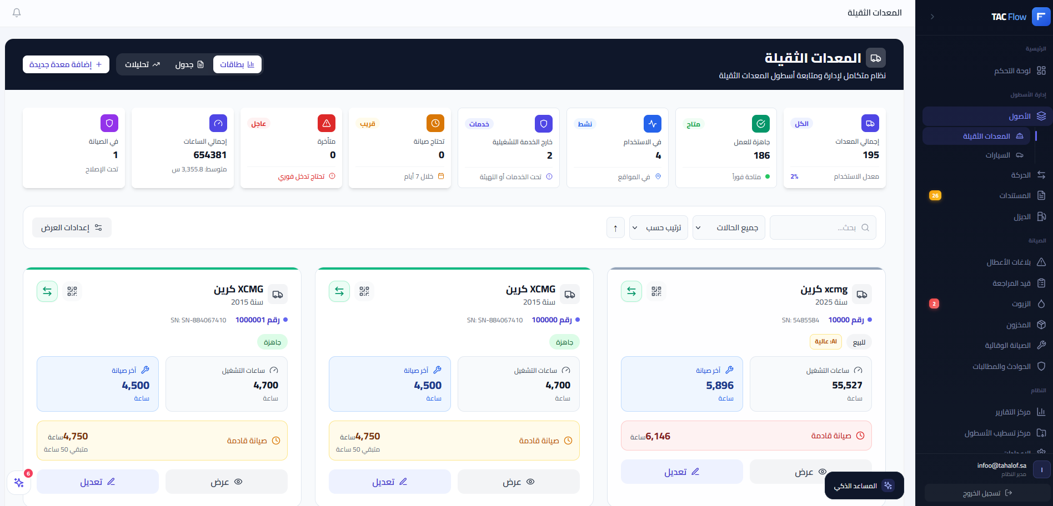Open the AI assistant sparkle icon with badge

click(19, 482)
